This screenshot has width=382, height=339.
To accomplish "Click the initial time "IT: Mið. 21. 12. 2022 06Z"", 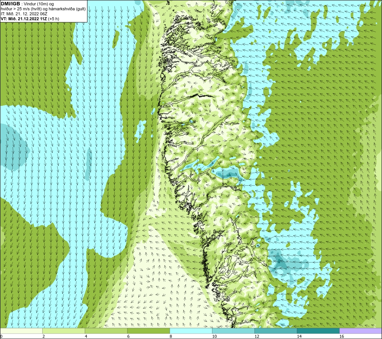I will pos(24,14).
